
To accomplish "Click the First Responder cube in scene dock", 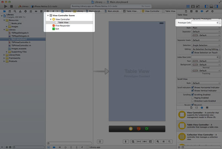I will 139,129.
